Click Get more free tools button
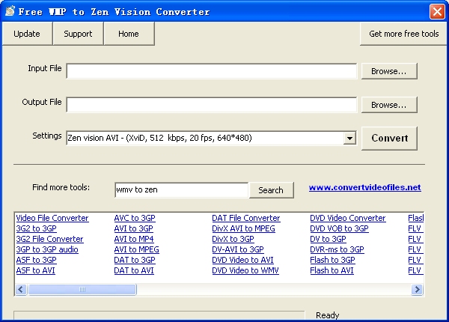 click(x=403, y=34)
